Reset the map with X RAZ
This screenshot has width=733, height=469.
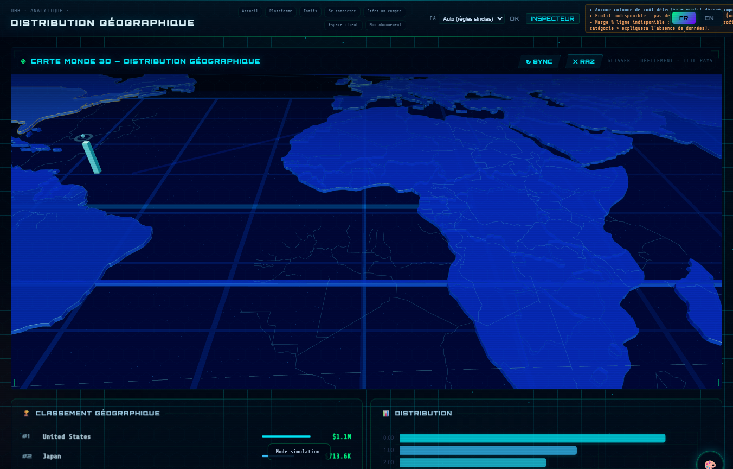tap(583, 61)
